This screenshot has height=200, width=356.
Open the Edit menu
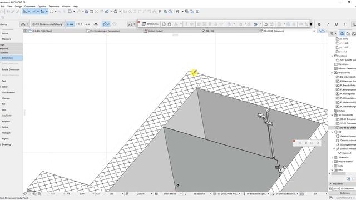coord(2,6)
